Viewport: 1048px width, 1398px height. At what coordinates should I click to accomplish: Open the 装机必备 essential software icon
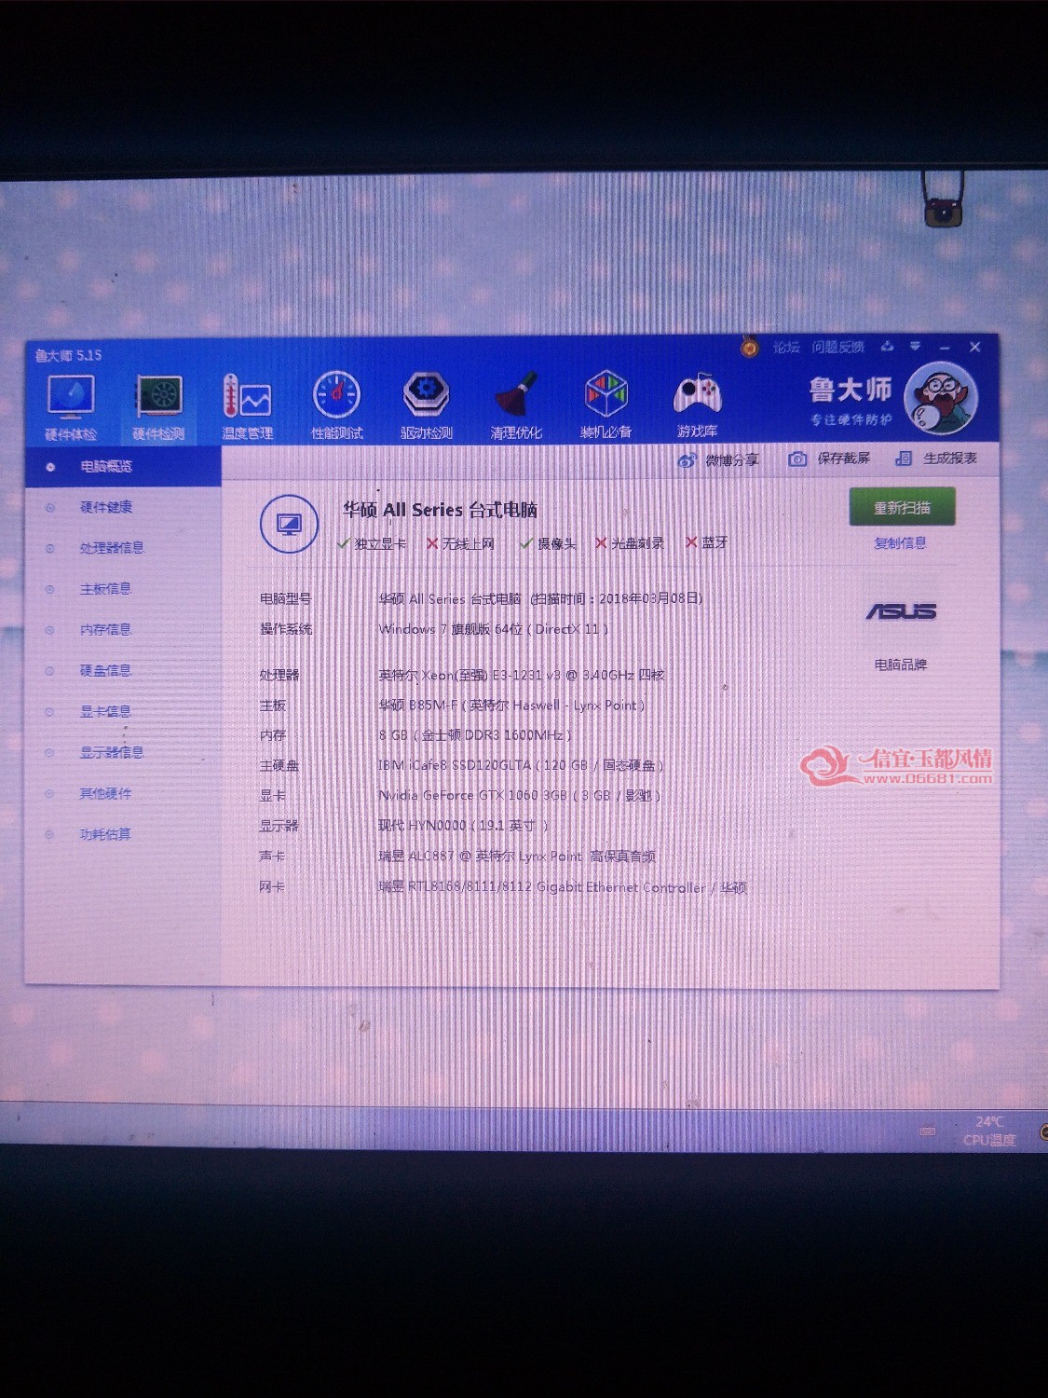(x=606, y=406)
